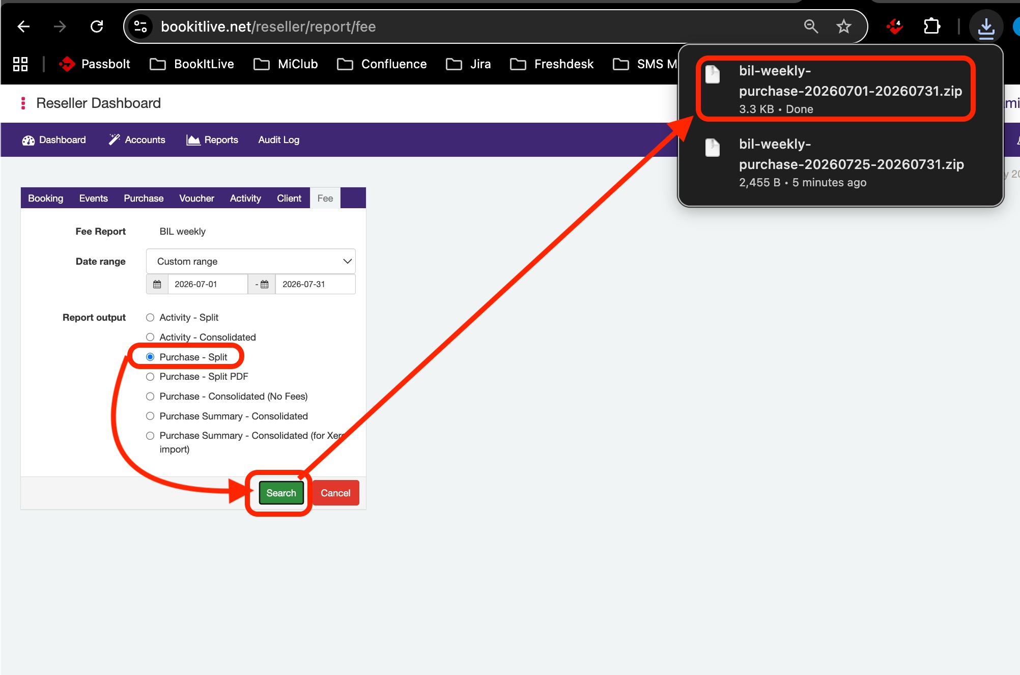The width and height of the screenshot is (1020, 675).
Task: Click the 'BIL weekly' fee report text
Action: point(183,232)
